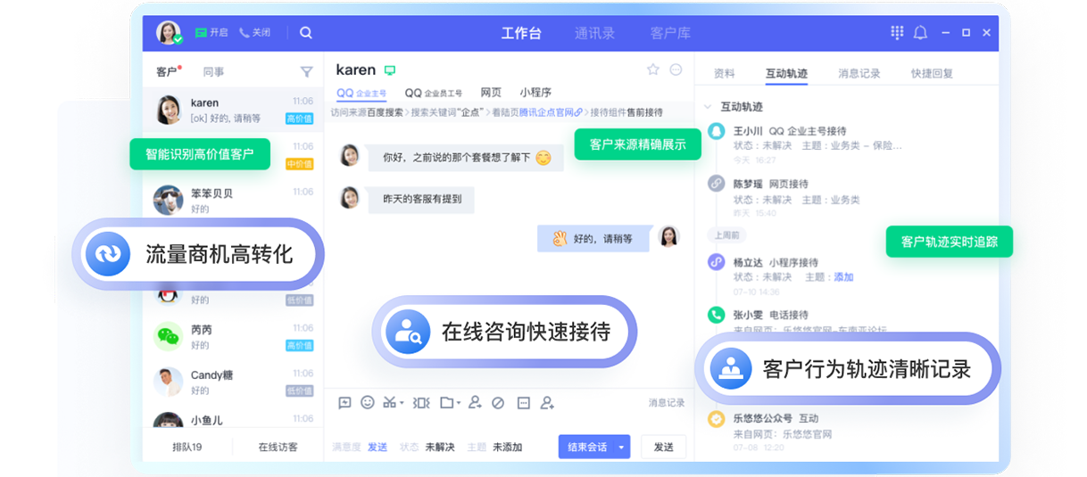Open the 未添加 topic selector
Viewport: 1087px width, 477px height.
click(507, 448)
